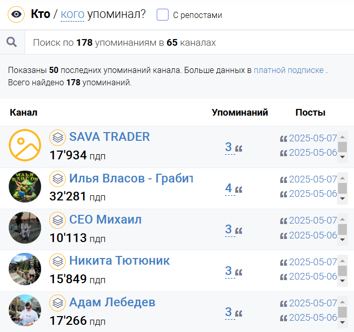Expand CEO Михаил's 3 mentions count
Image resolution: width=354 pixels, height=332 pixels.
tap(229, 230)
